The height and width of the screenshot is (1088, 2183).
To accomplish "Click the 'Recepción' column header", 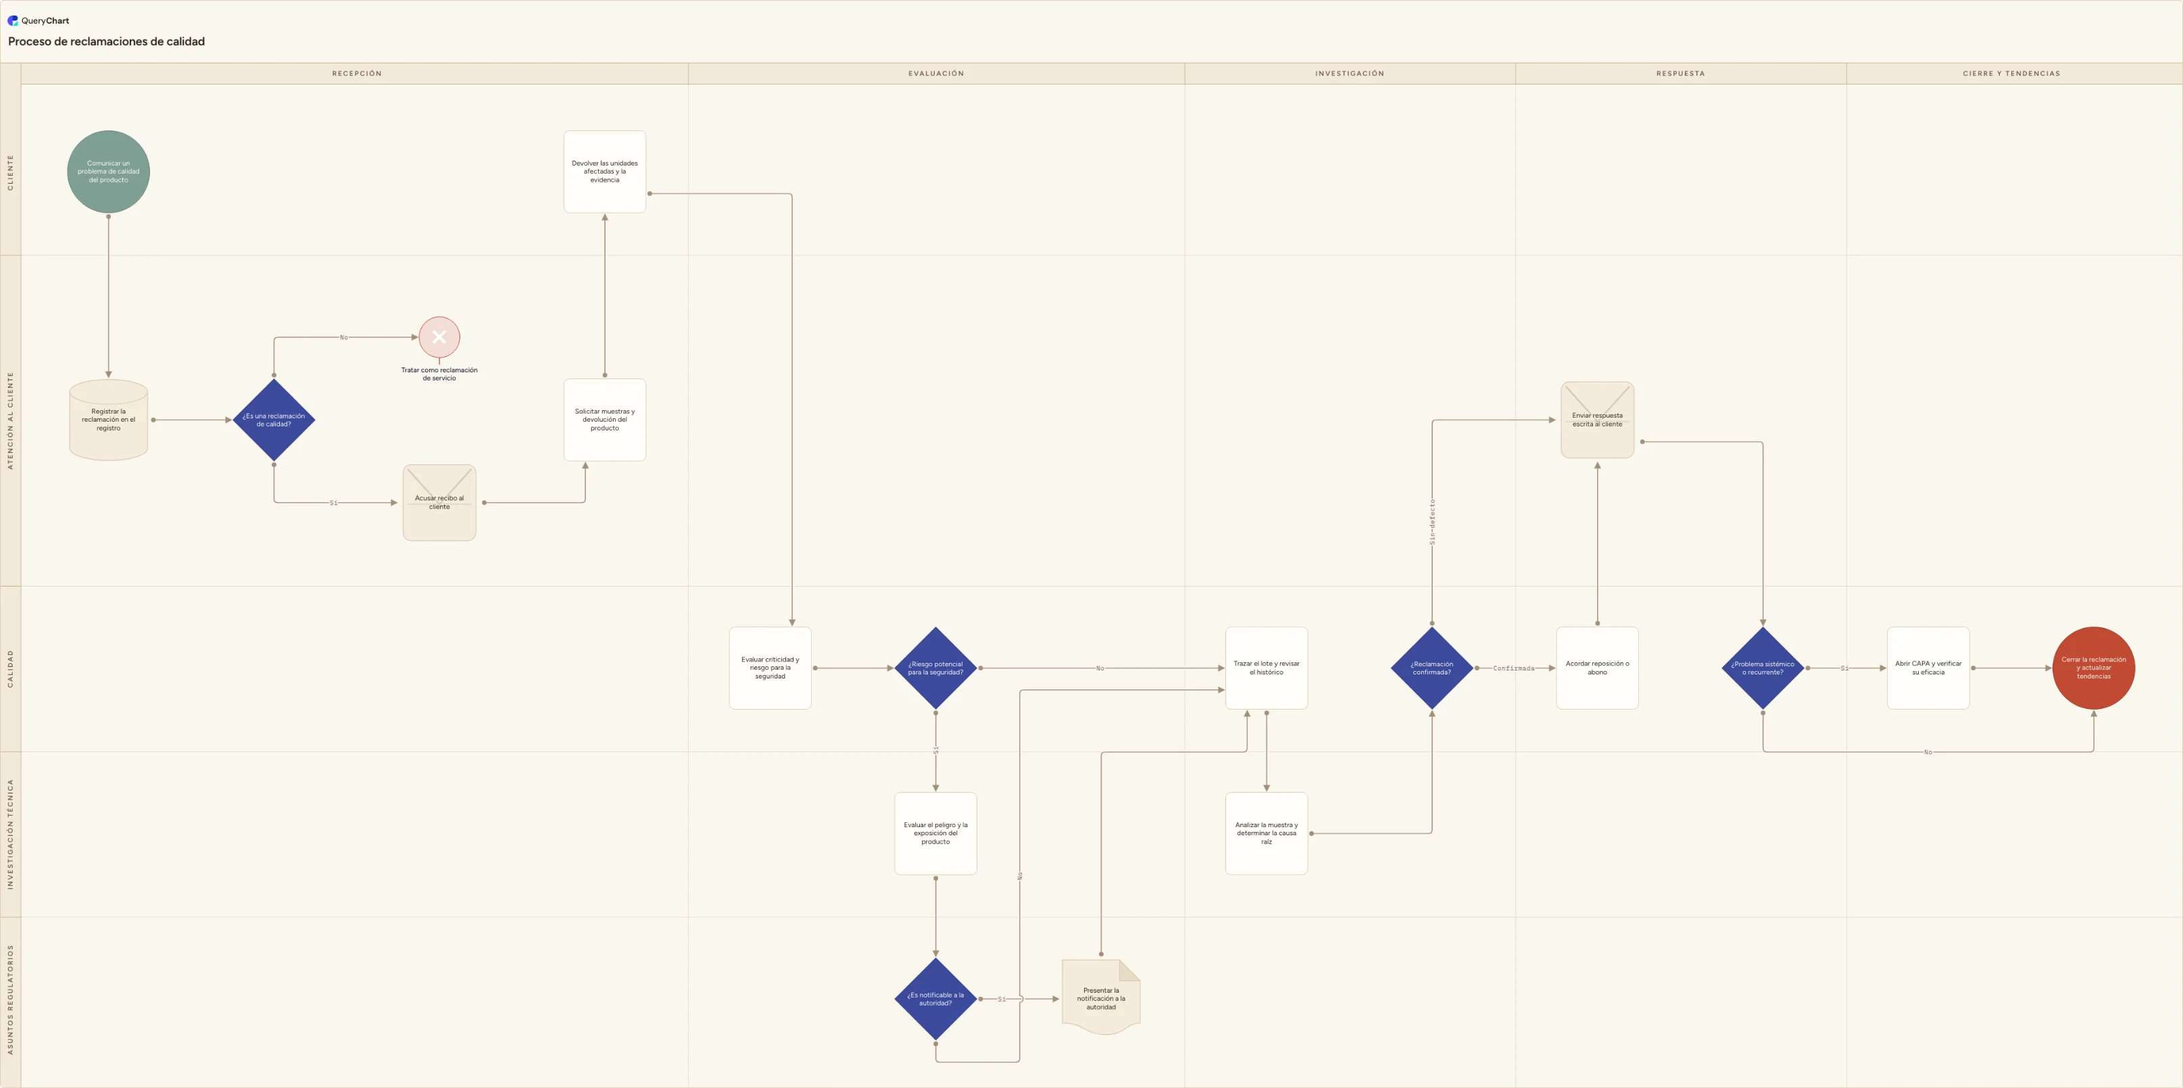I will 357,74.
